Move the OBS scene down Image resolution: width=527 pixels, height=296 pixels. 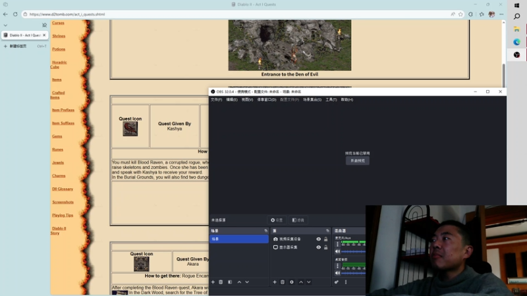coord(247,282)
